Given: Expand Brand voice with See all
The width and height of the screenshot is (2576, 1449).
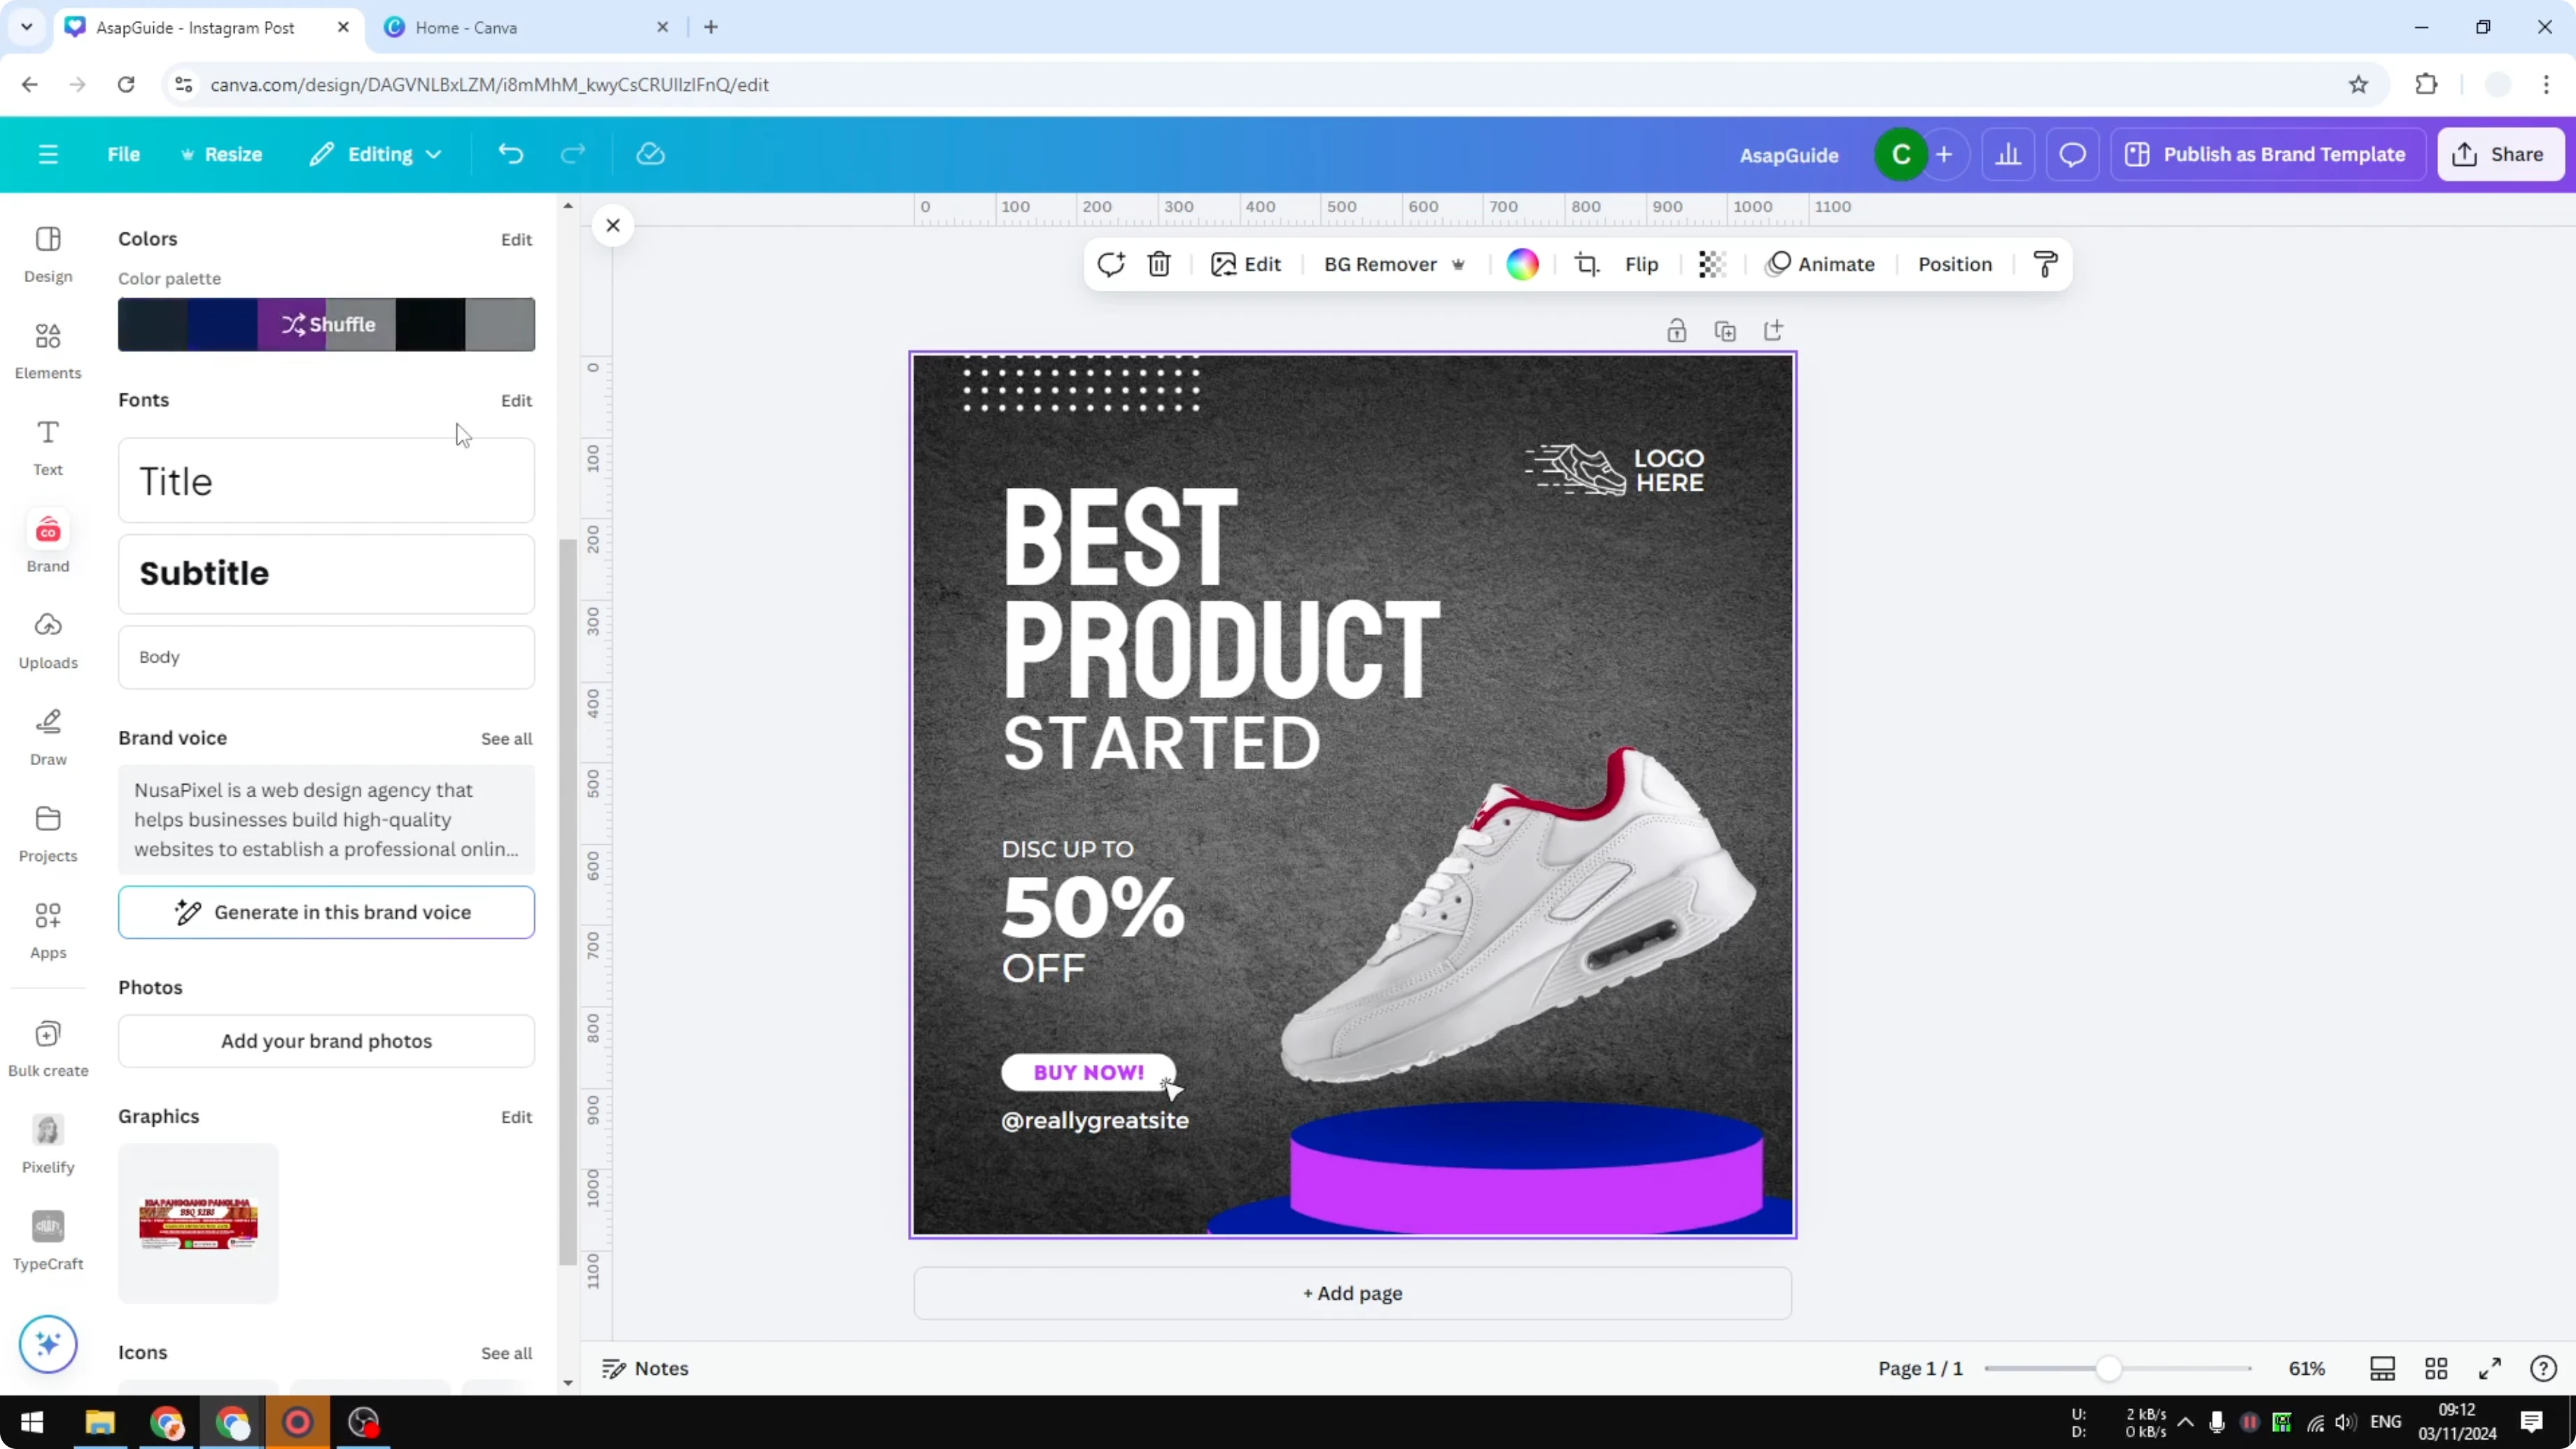Looking at the screenshot, I should tap(506, 738).
